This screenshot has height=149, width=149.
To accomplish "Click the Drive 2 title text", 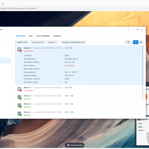I will click(27, 88).
